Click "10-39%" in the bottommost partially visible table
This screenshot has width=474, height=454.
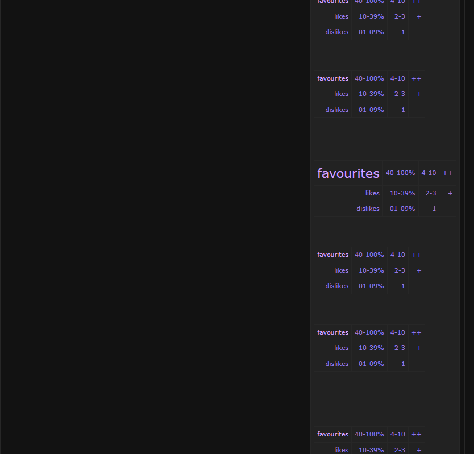(x=371, y=449)
